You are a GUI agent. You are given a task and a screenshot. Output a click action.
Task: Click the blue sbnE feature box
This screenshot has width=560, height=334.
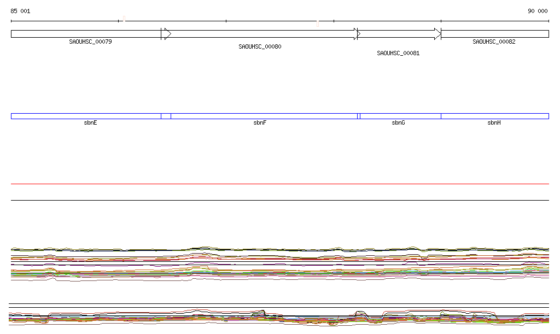coord(86,116)
